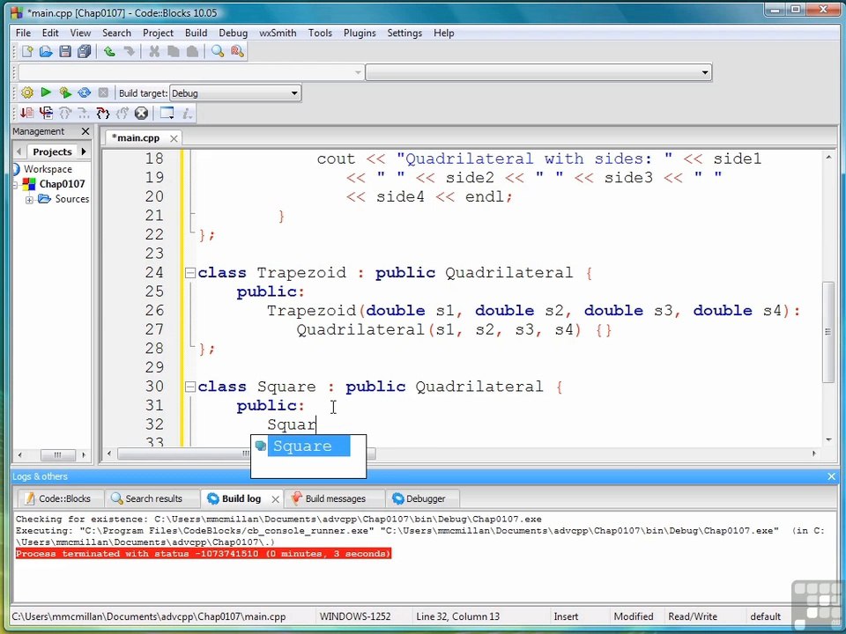Close the Build log tab
Viewport: 846px width, 634px height.
275,500
